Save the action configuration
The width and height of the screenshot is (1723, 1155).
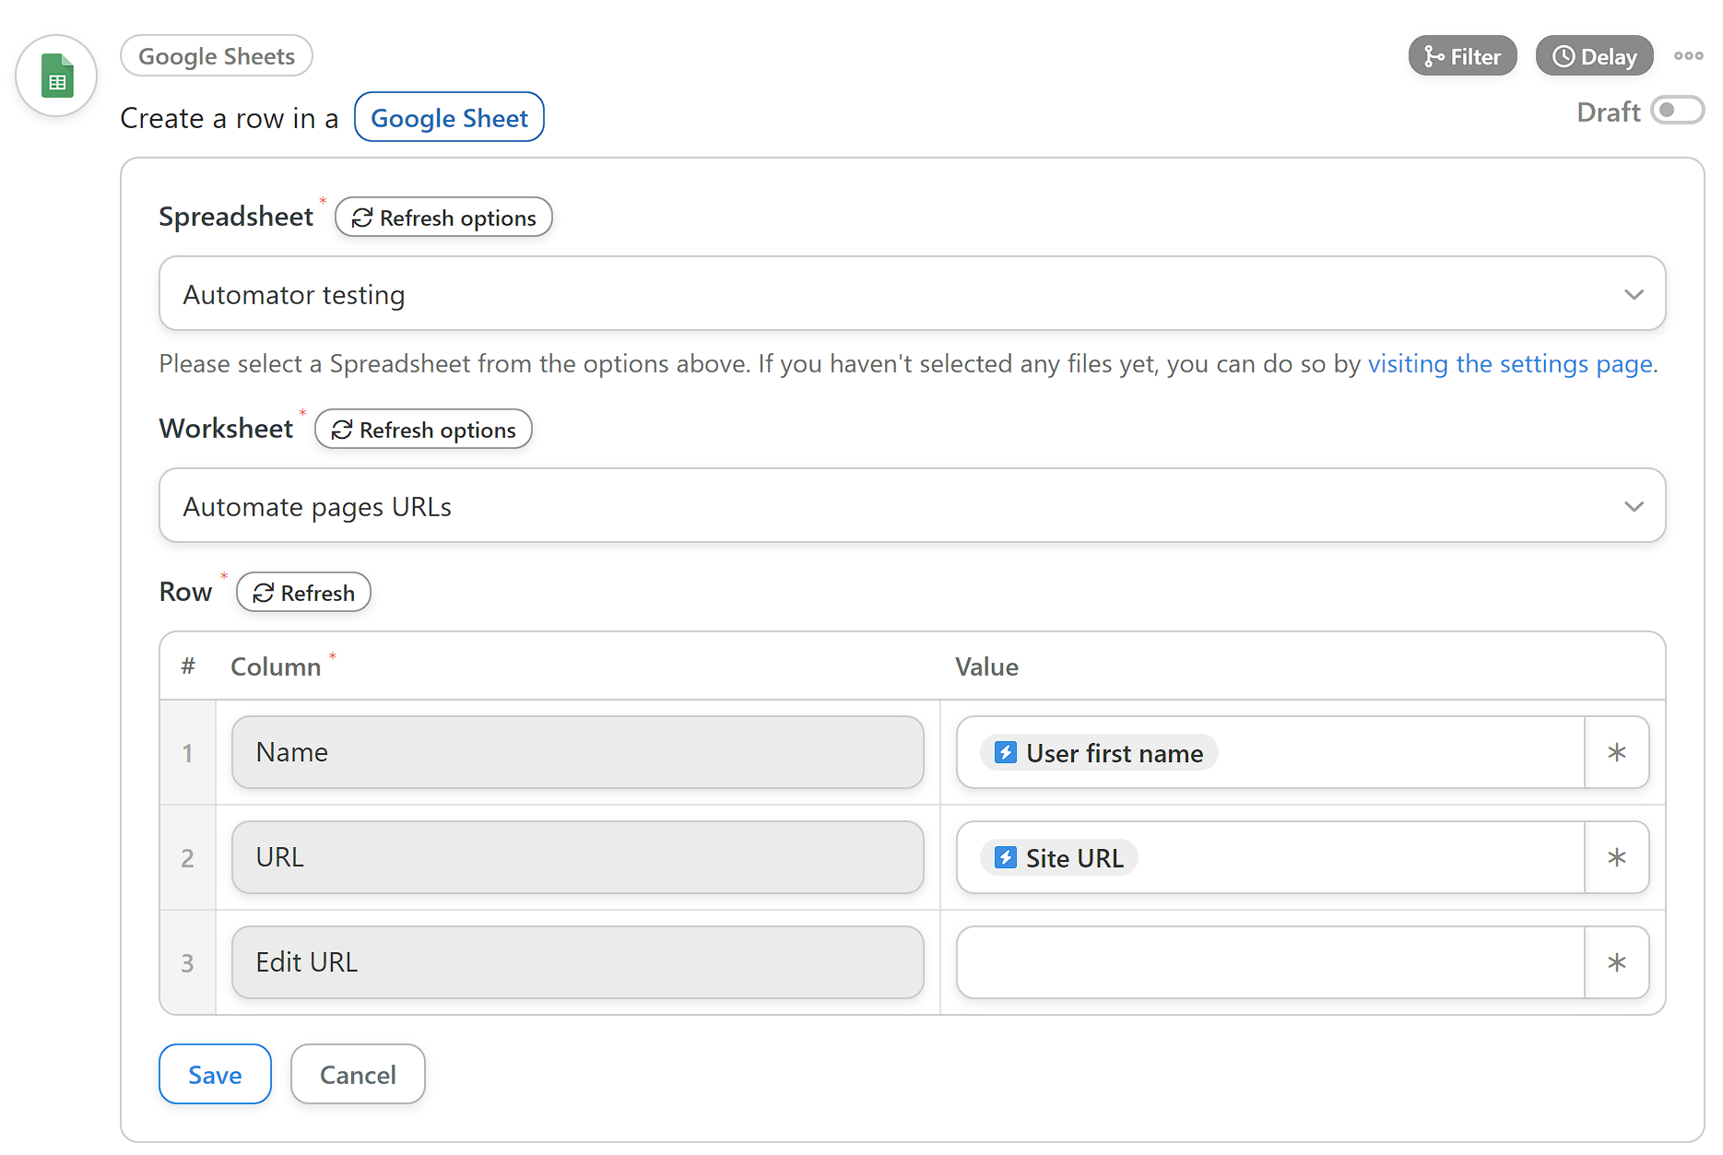click(215, 1075)
